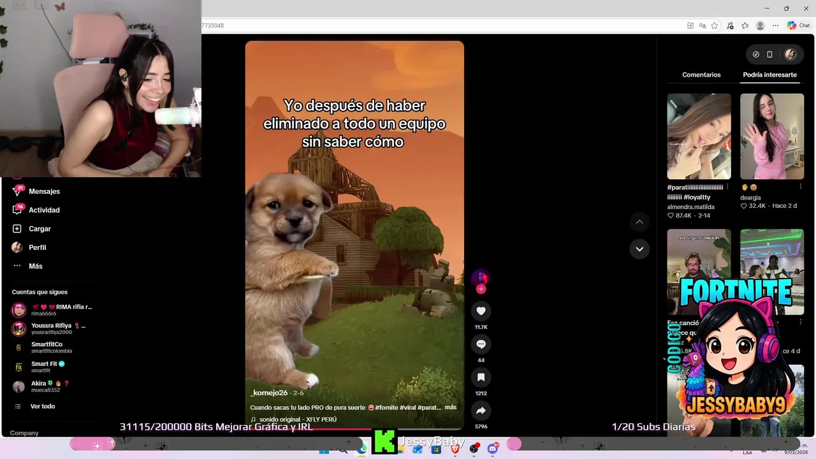Open the almendra.matilda username link
This screenshot has height=459, width=816.
tap(690, 207)
